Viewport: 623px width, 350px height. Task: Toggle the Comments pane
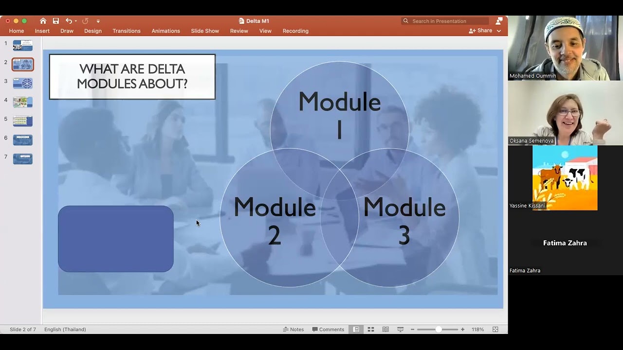(x=328, y=330)
